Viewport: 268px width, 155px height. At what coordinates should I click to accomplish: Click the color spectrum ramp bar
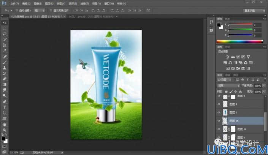(240, 41)
